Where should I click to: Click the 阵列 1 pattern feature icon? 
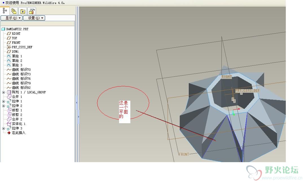[x=9, y=92]
